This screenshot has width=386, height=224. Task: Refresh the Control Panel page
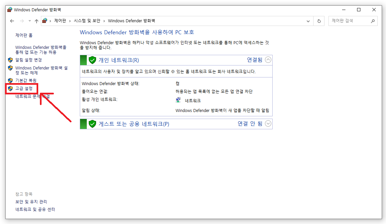[319, 21]
